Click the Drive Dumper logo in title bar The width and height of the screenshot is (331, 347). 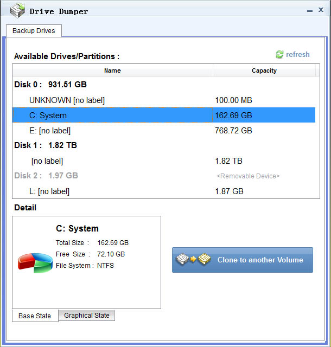[17, 10]
